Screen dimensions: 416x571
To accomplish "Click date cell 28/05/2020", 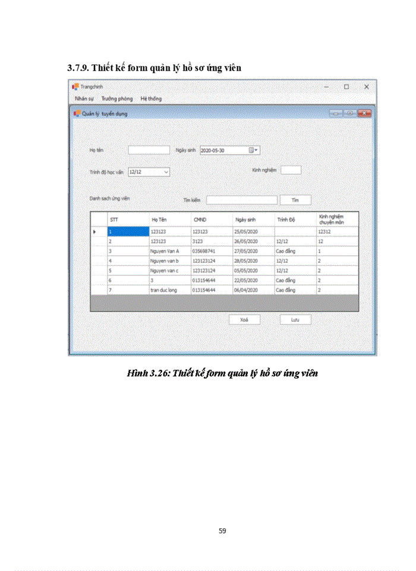I will 254,261.
